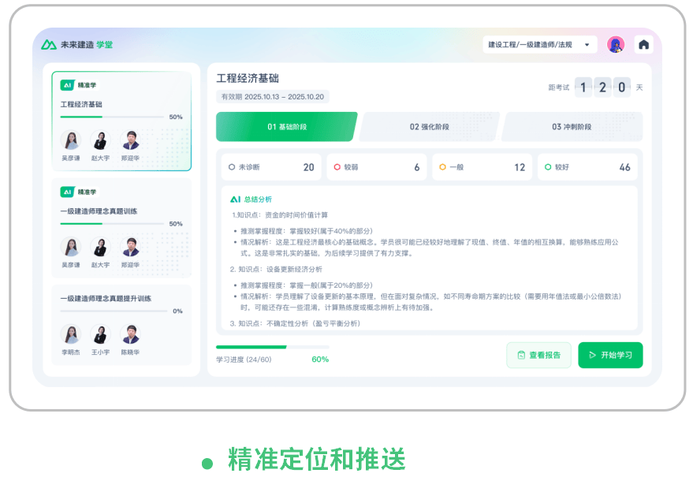
Task: Click the home icon in the header
Action: pyautogui.click(x=643, y=45)
